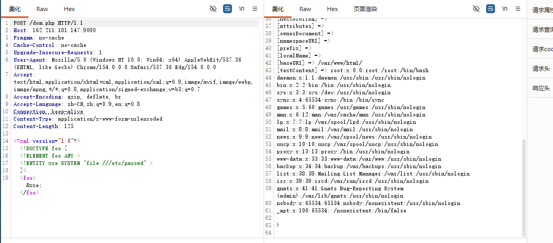Click Connection: keep-alive header
Viewport: 553px width, 243px height.
[48, 111]
